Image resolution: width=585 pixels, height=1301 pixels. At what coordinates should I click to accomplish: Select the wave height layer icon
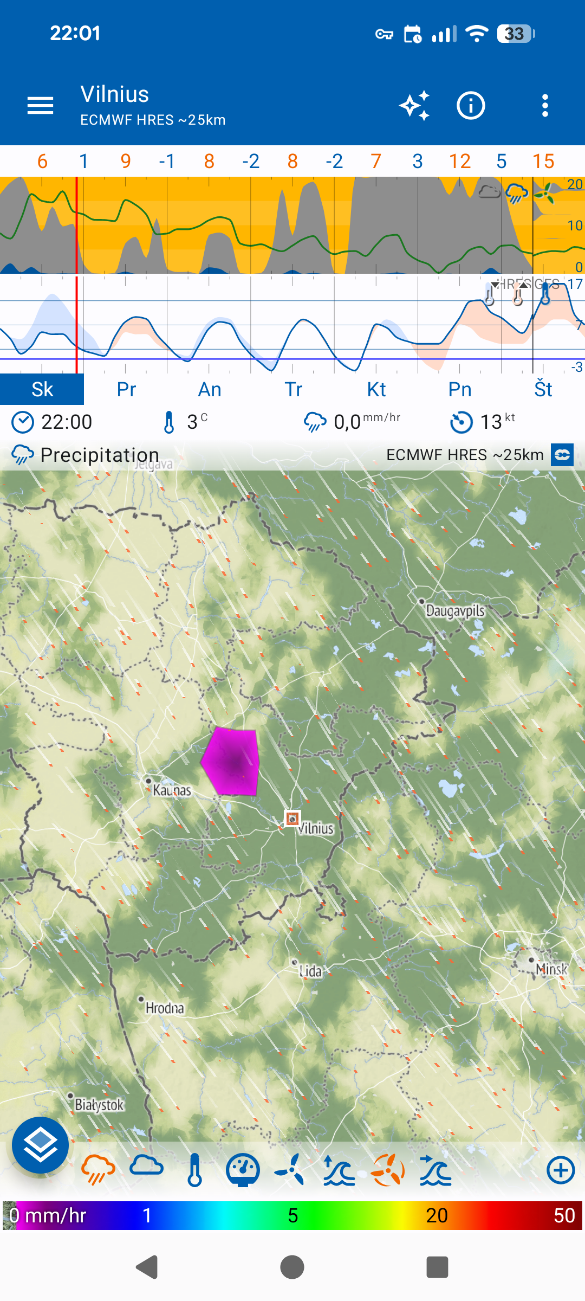(339, 1170)
